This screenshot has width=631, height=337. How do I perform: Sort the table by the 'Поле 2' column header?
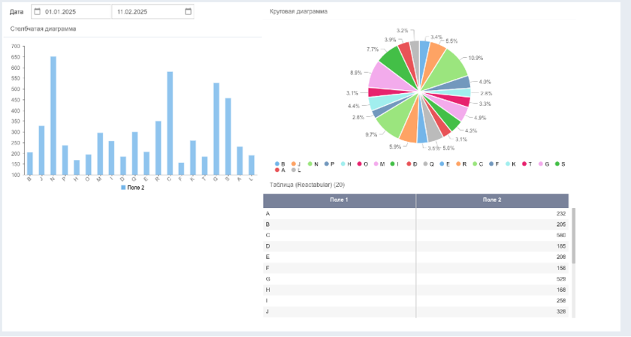tap(492, 200)
